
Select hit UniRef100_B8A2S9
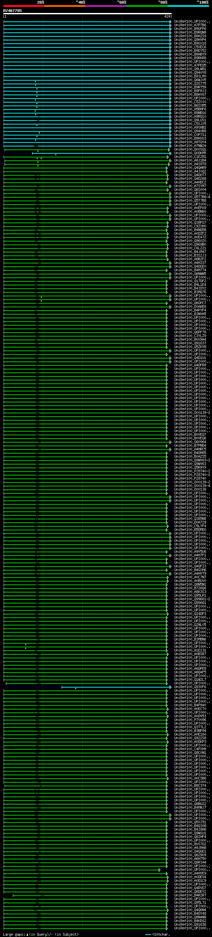tap(190, 36)
